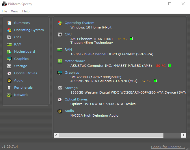The width and height of the screenshot is (190, 150).
Task: Click the Windows flag icon in main panel
Action: click(x=60, y=23)
